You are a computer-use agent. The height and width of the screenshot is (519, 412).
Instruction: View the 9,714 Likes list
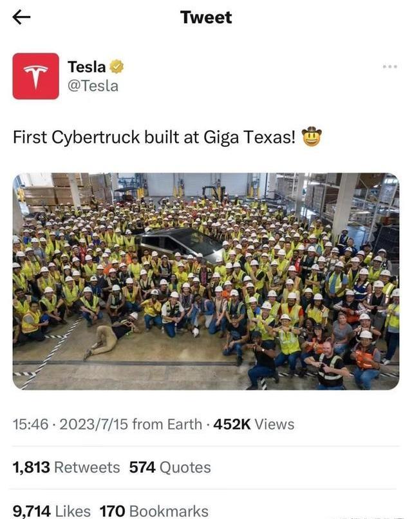coord(51,511)
